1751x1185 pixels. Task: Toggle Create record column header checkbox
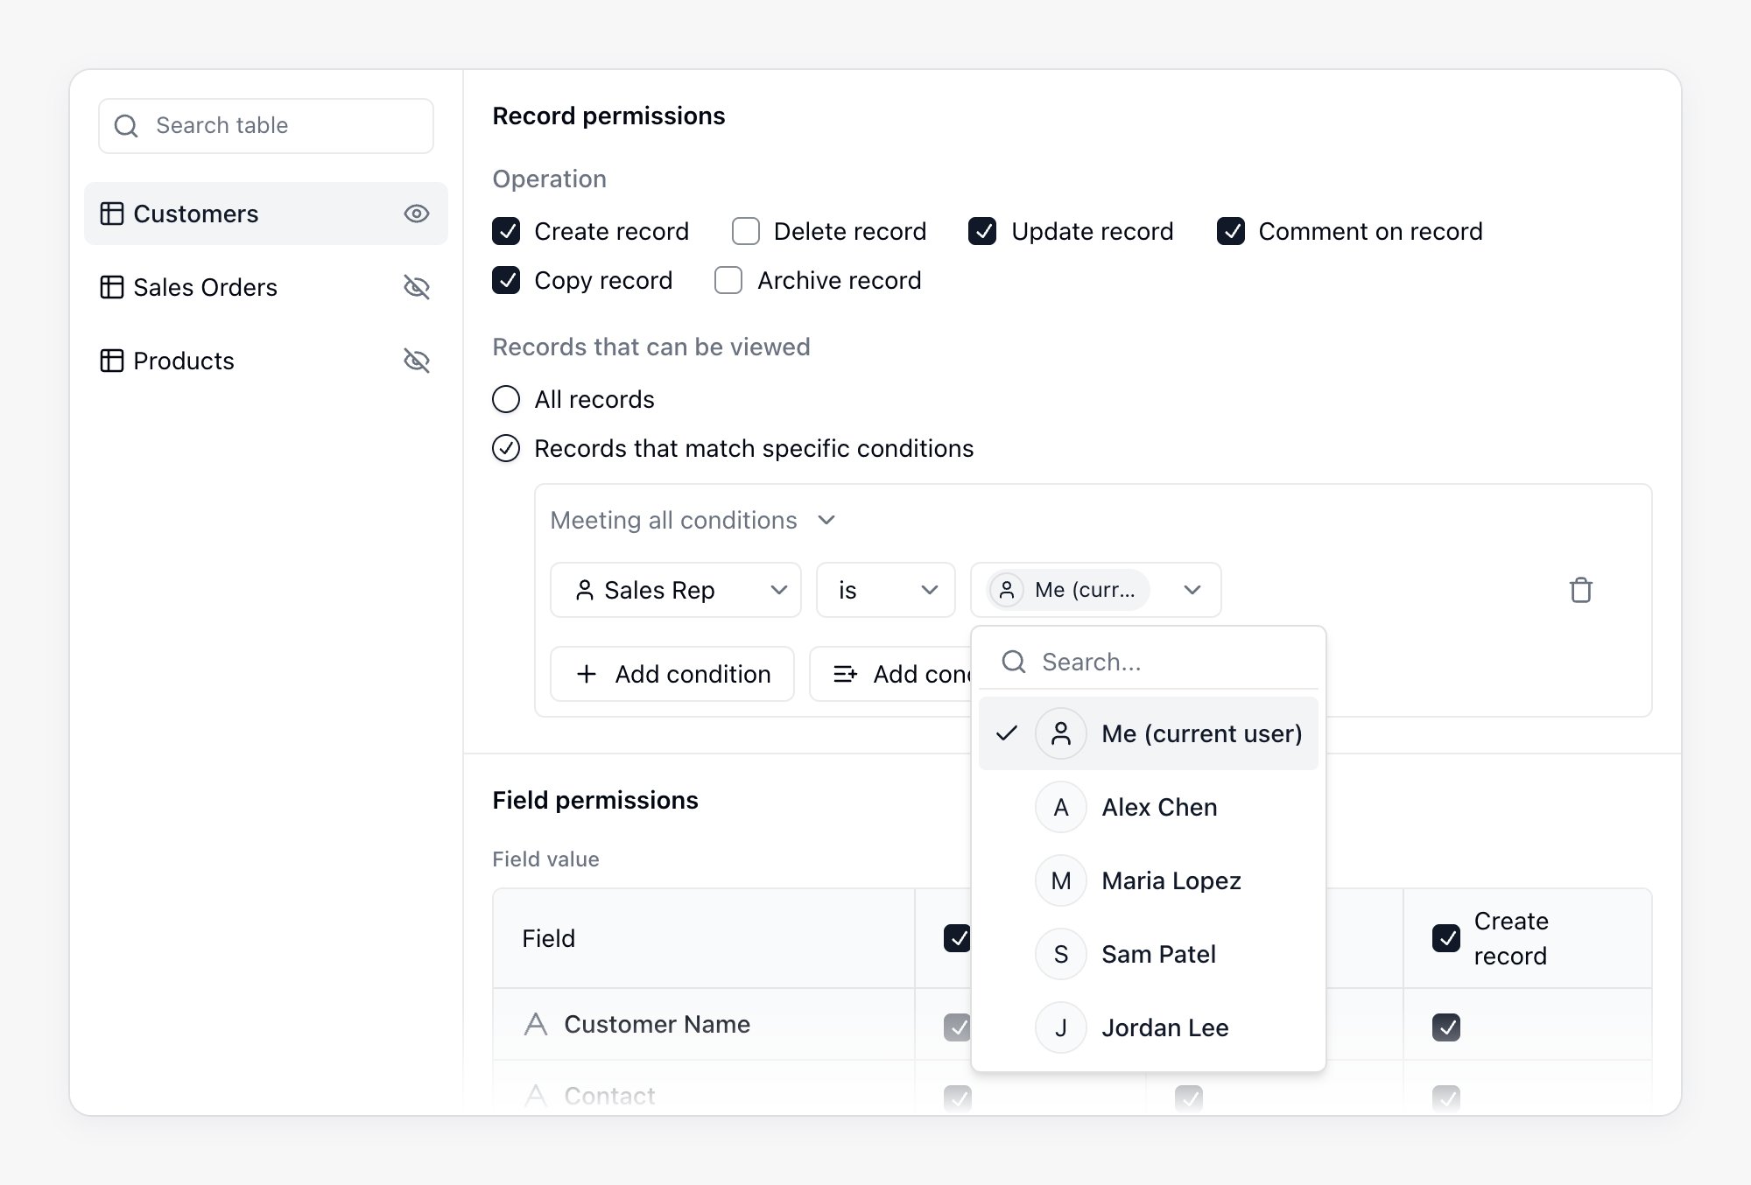tap(1446, 938)
